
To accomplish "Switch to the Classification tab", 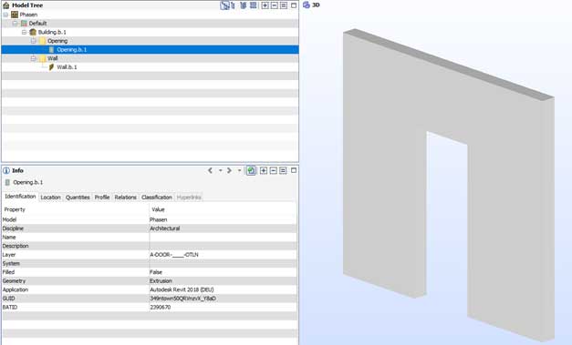I will point(157,198).
